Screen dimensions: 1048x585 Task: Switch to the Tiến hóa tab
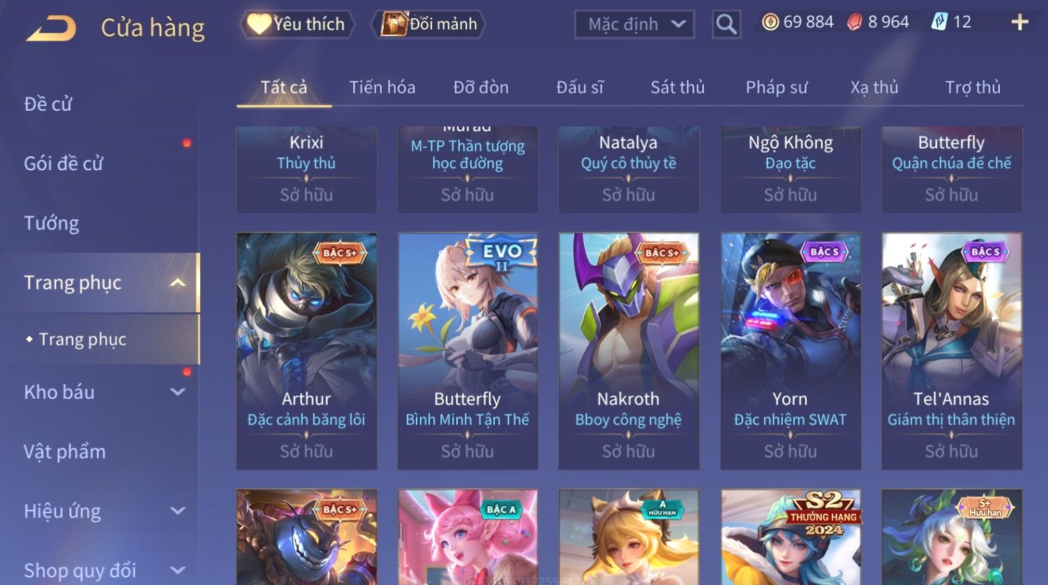[x=382, y=87]
